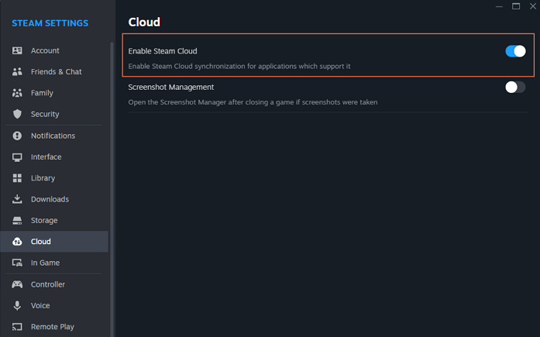Switch to the Interface settings page
Image resolution: width=540 pixels, height=337 pixels.
coord(46,156)
